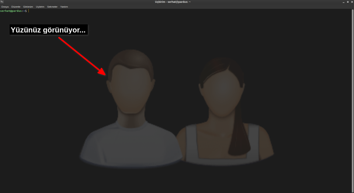Viewport: 354px width, 193px height.
Task: Click the male avatar's brown hair
Action: tap(131, 59)
